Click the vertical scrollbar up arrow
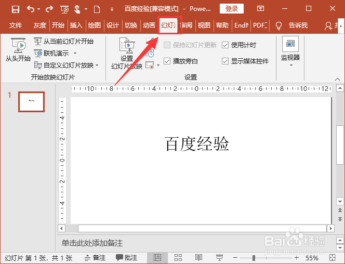 coord(340,88)
